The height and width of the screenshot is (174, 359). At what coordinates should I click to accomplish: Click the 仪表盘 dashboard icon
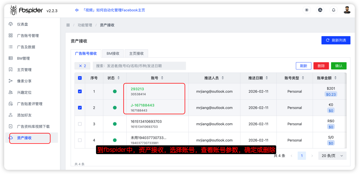[x=11, y=24]
